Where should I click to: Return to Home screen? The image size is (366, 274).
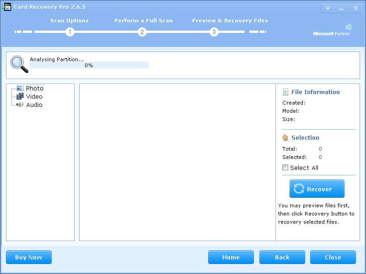tap(231, 257)
